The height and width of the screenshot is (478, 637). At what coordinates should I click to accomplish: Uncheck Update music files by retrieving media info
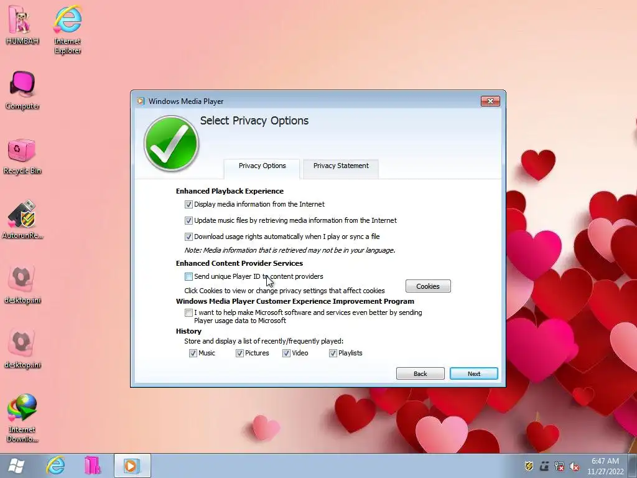pos(188,221)
